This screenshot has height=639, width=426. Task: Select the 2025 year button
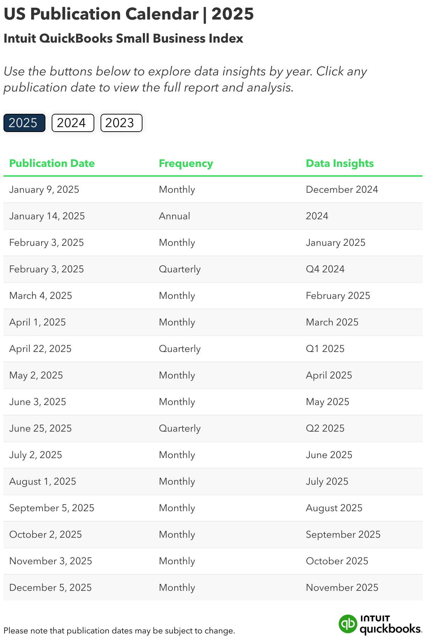tap(24, 123)
